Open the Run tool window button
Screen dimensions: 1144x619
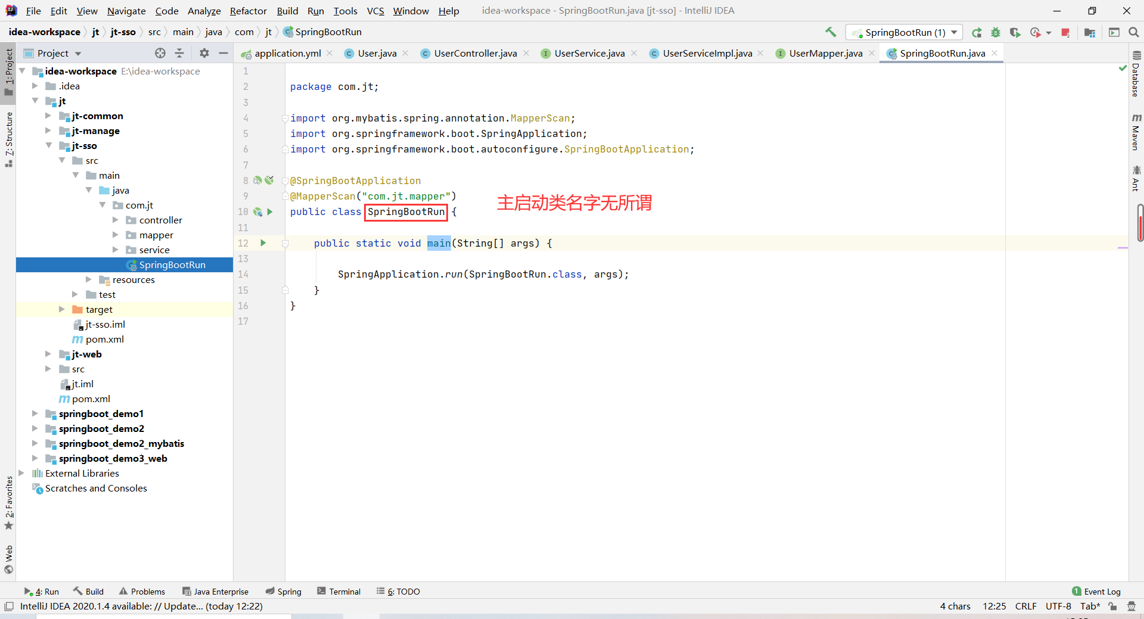tap(42, 592)
